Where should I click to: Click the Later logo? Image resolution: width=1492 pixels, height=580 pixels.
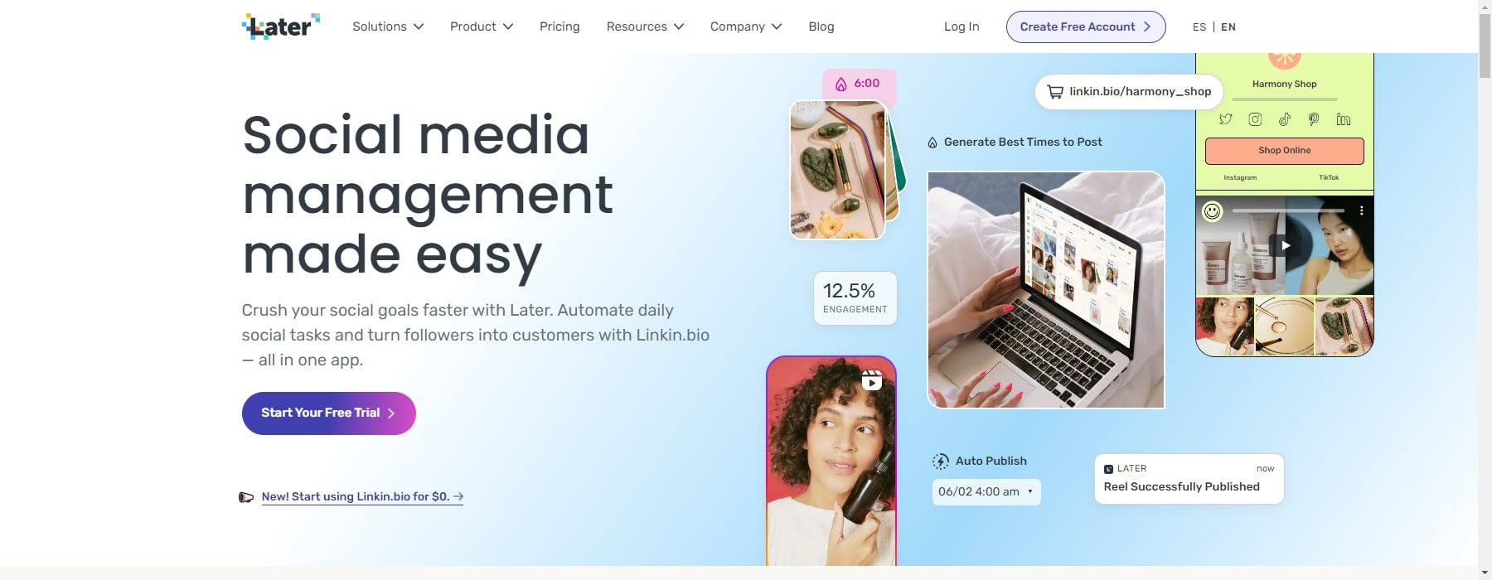(281, 27)
